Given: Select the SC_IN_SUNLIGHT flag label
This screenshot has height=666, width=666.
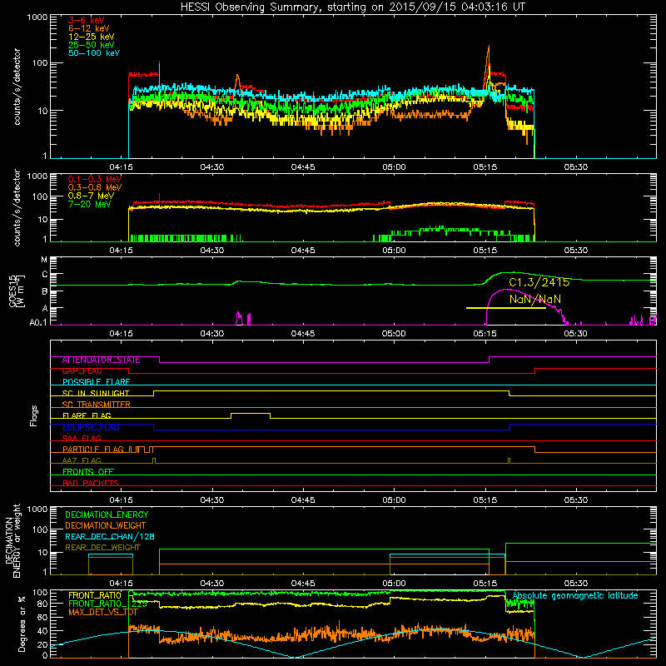Looking at the screenshot, I should pyautogui.click(x=96, y=393).
